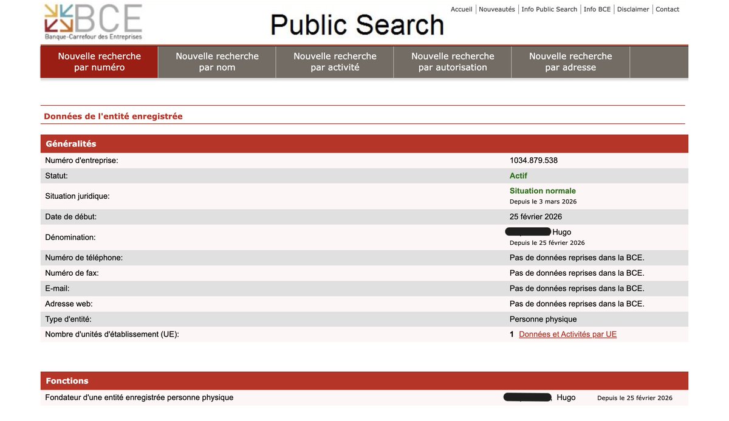
Task: Click start date 25 février 2026
Action: point(536,217)
